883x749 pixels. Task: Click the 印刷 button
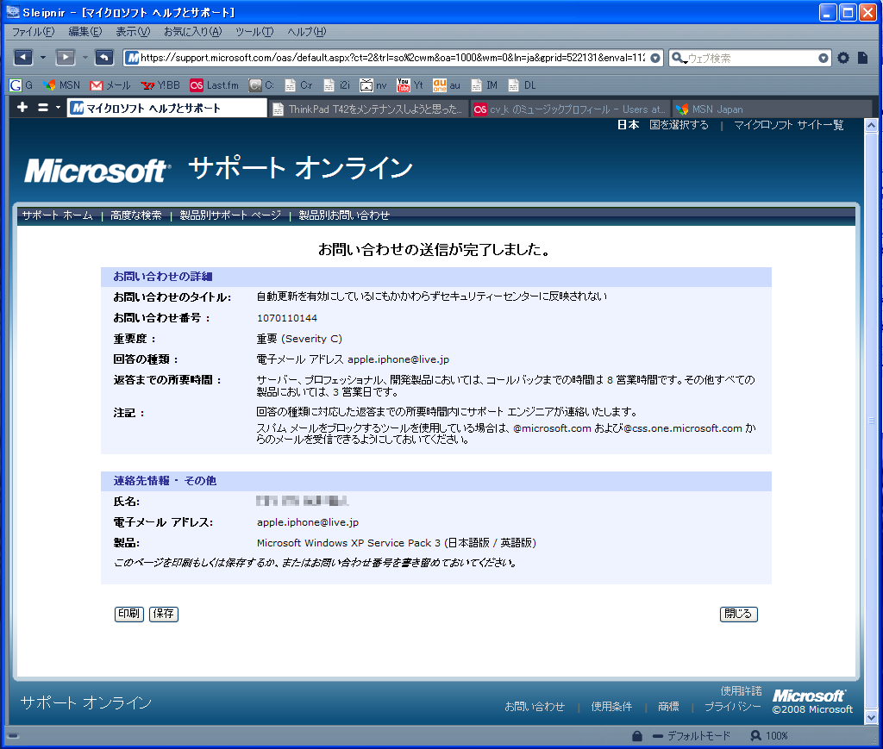pyautogui.click(x=129, y=614)
